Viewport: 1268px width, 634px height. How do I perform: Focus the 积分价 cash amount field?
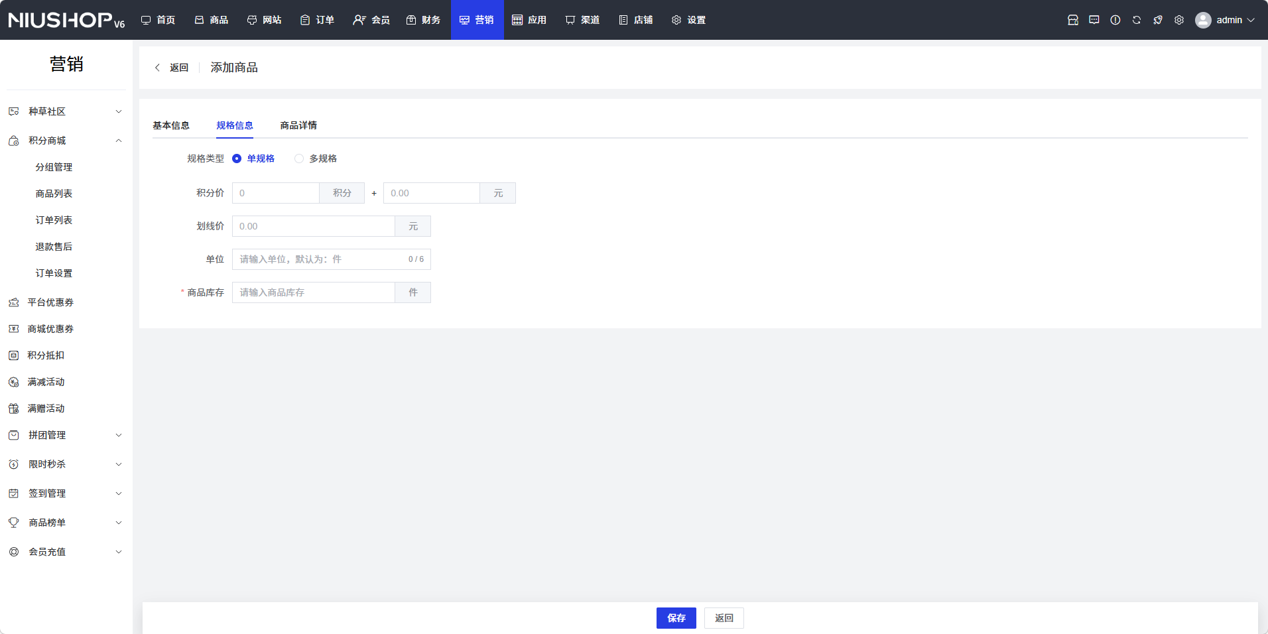click(x=432, y=193)
